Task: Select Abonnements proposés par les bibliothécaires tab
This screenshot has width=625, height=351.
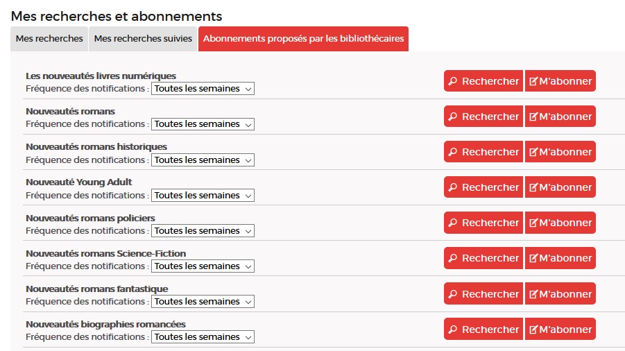Action: coord(303,39)
